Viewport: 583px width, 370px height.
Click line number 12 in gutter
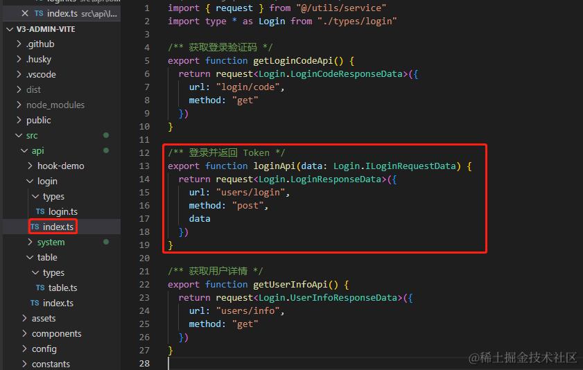pos(144,152)
